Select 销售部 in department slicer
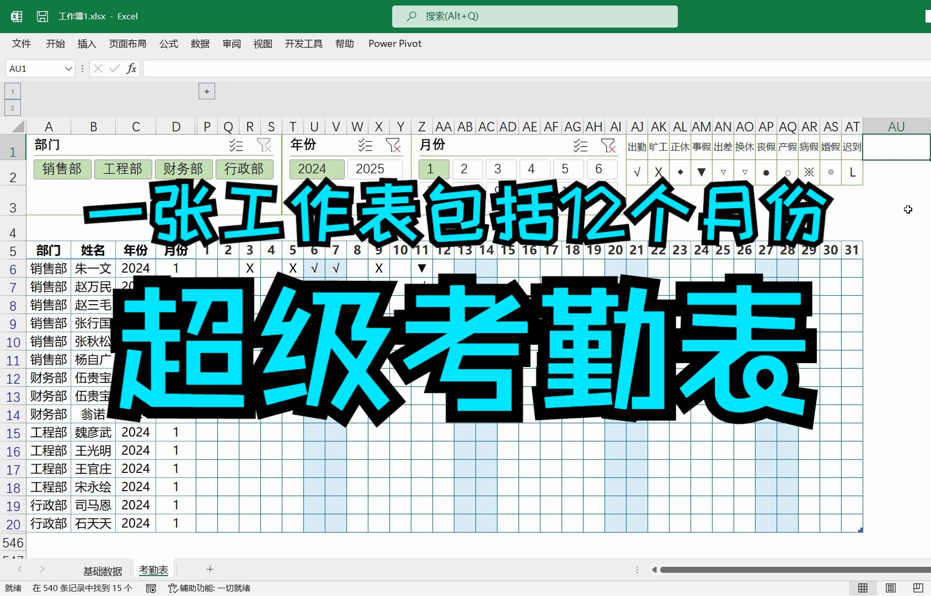This screenshot has width=931, height=596. 62,169
